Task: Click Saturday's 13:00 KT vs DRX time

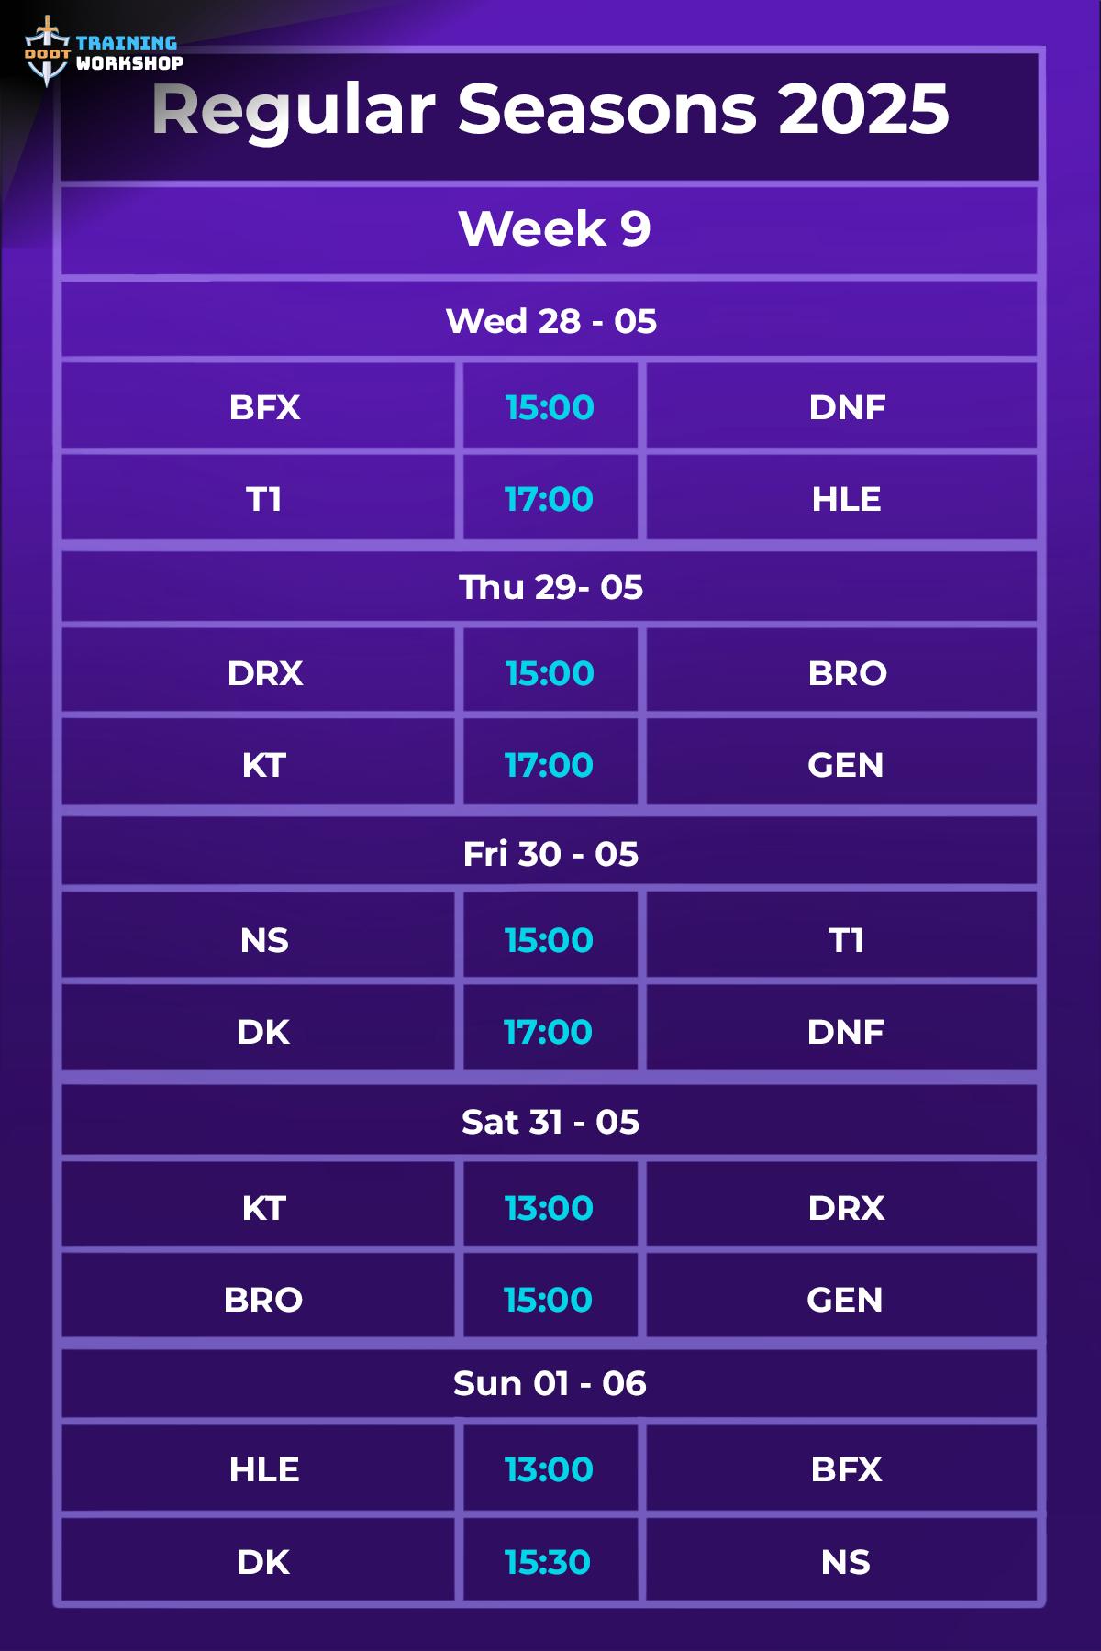Action: (x=549, y=1208)
